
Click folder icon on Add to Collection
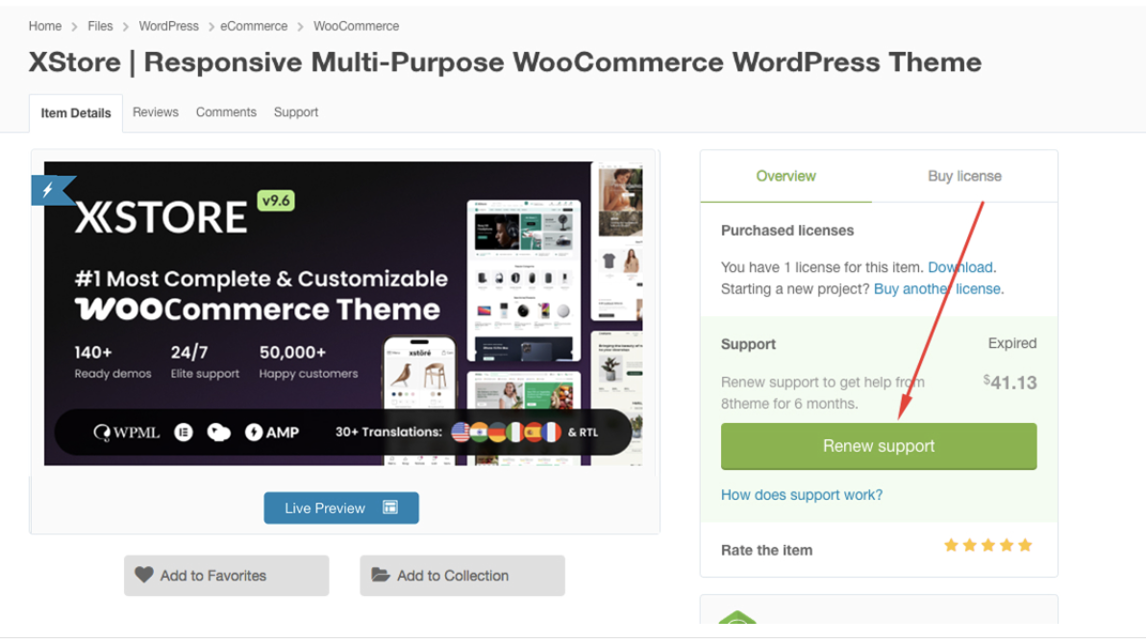[x=381, y=575]
